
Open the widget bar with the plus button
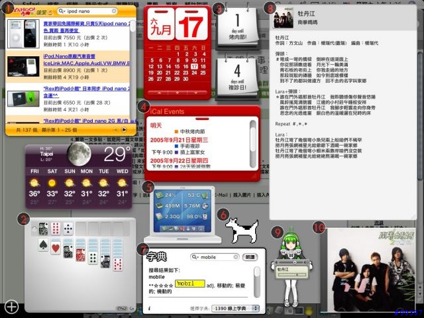pos(11,307)
